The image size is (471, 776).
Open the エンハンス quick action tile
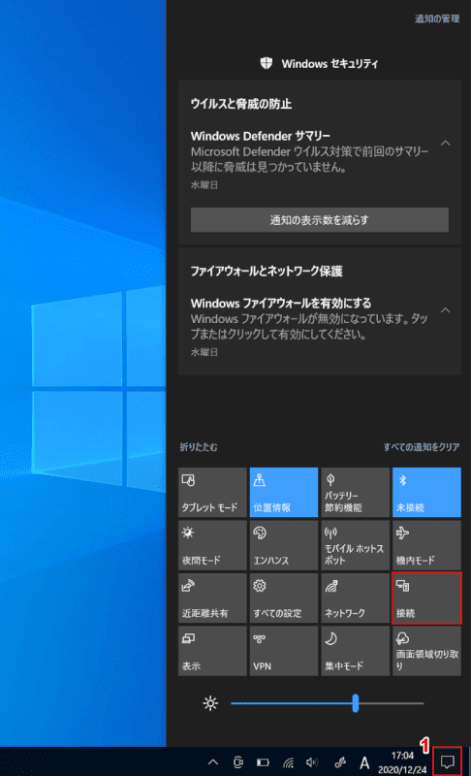click(x=284, y=545)
